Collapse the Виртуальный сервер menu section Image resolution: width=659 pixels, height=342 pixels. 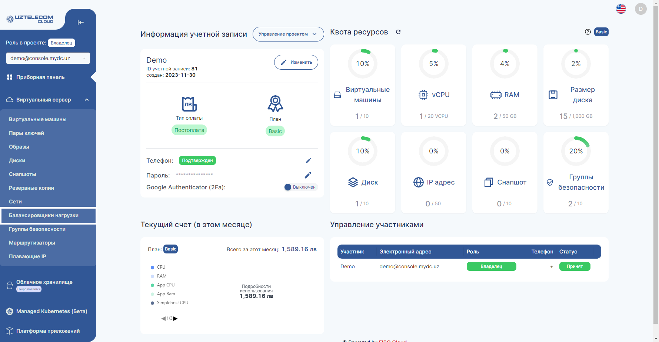pyautogui.click(x=87, y=100)
